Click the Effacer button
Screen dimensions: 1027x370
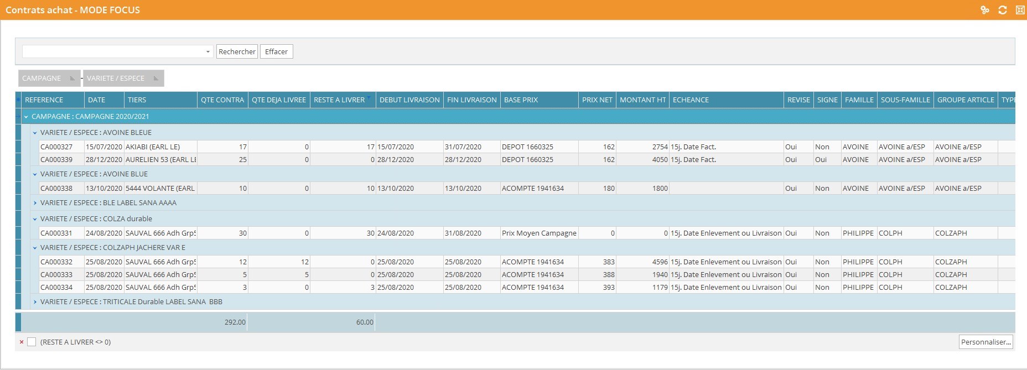[x=276, y=52]
